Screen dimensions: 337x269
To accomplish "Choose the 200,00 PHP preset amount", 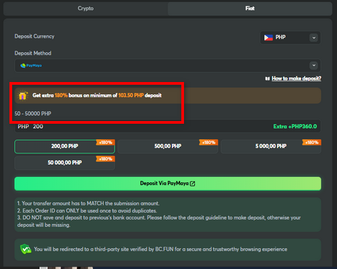I will [x=65, y=147].
